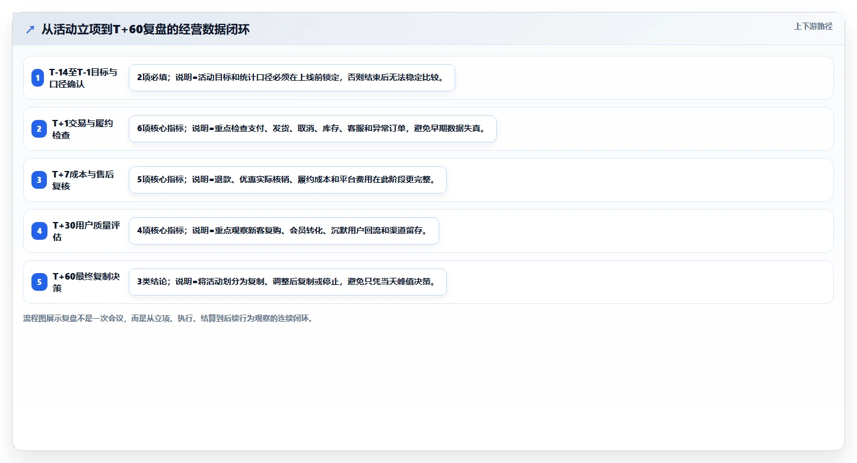Click the arrow icon beside the title
The image size is (857, 463).
pos(30,29)
